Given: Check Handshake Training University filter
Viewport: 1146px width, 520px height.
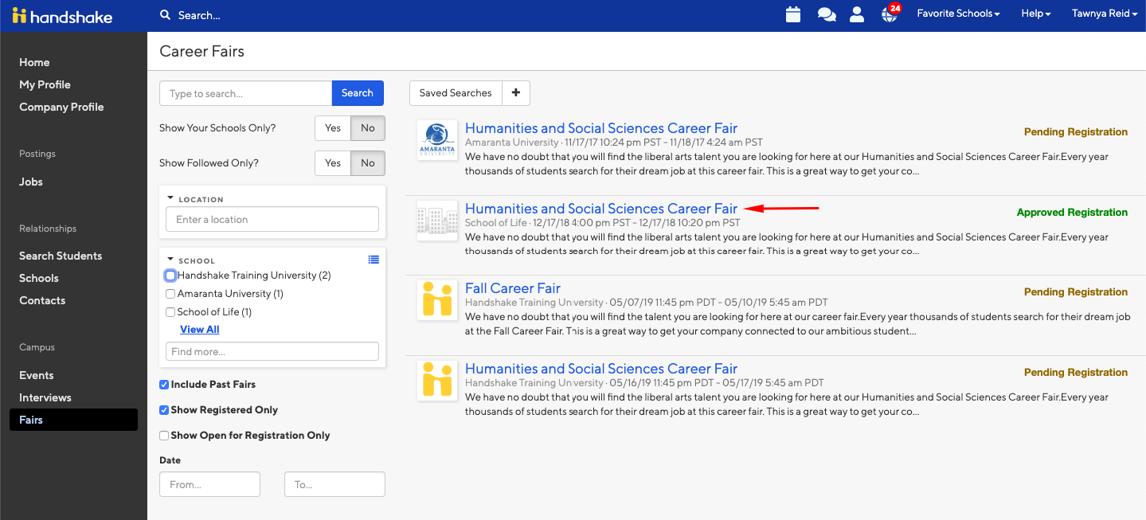Looking at the screenshot, I should coord(170,276).
